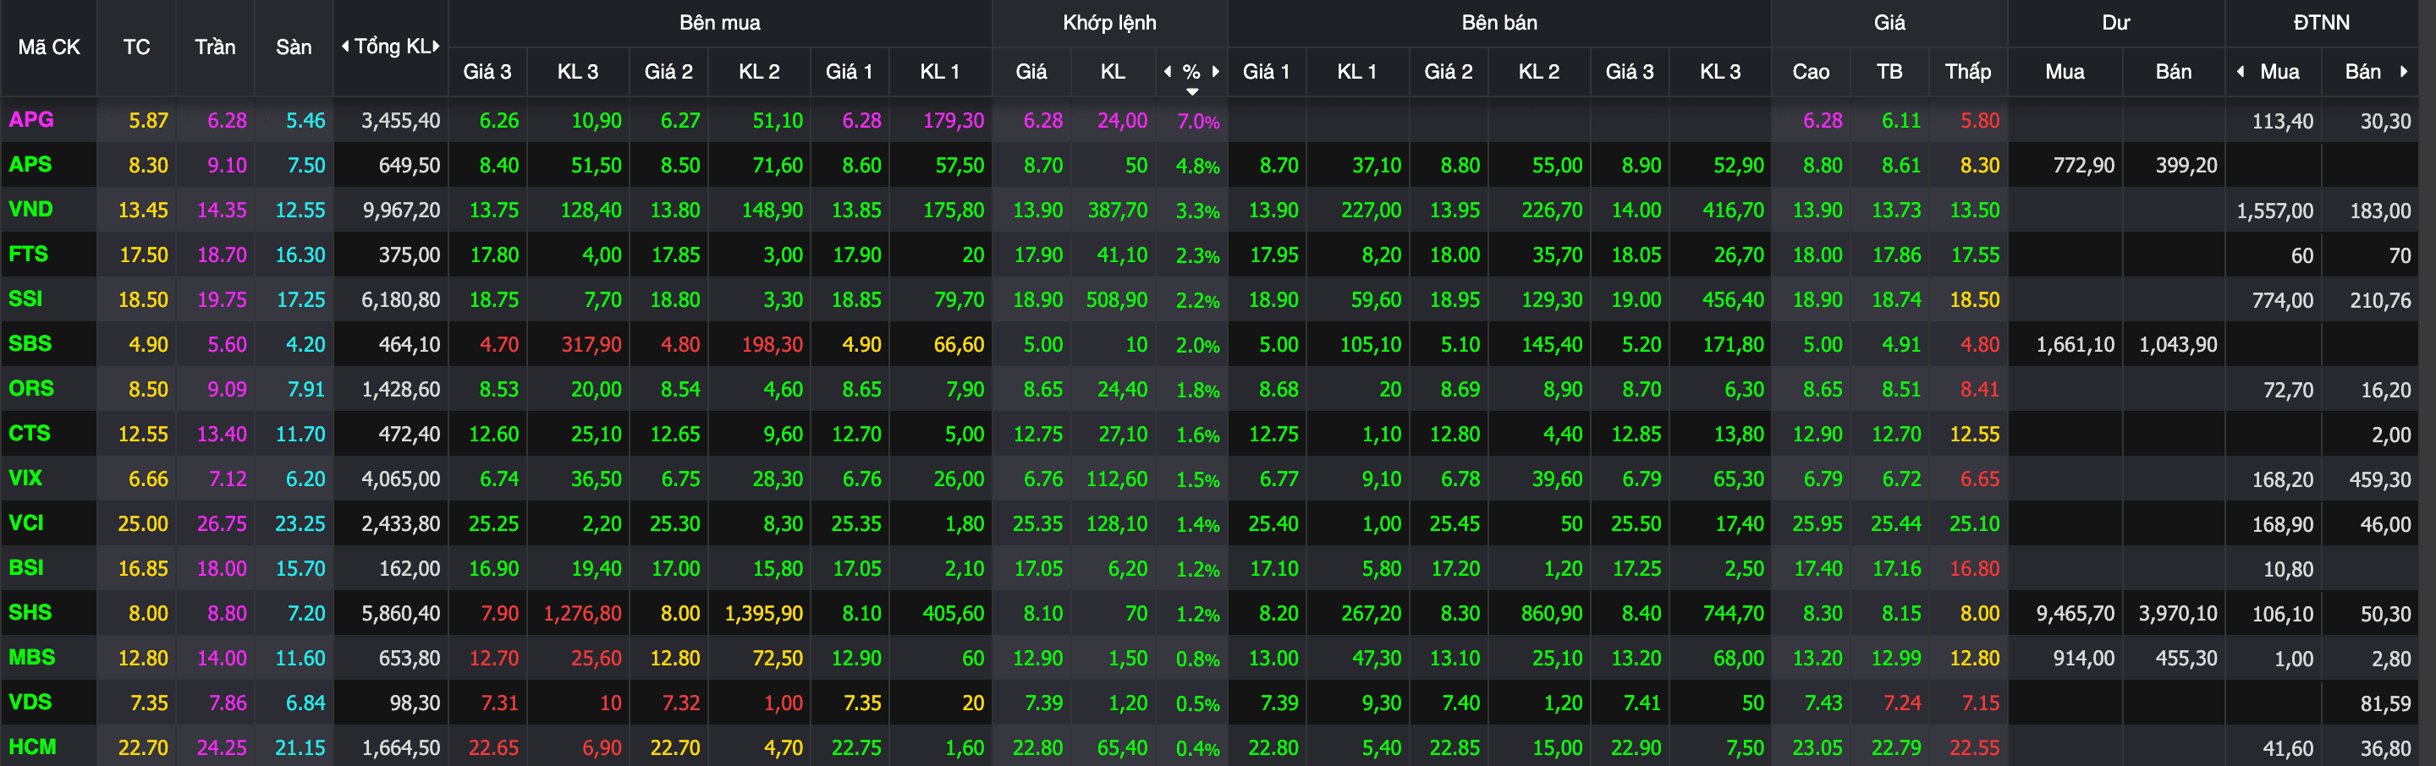Click KL 1 header under Bên mua

[x=940, y=72]
